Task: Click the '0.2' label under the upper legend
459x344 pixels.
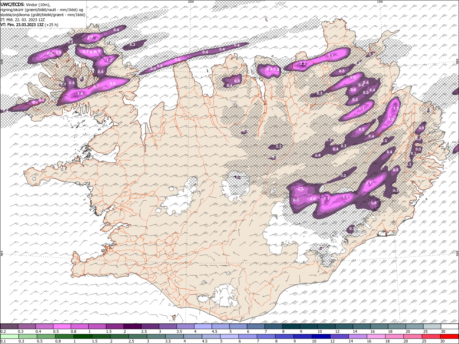Action: 3,331
